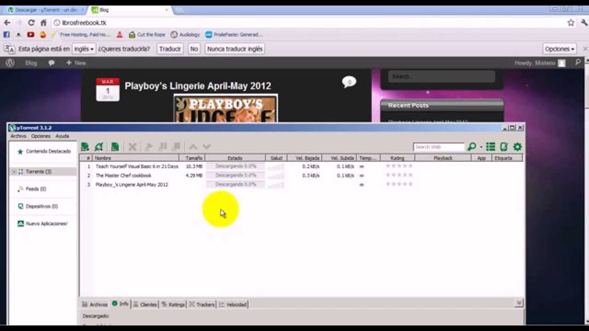Switch to the Trackers tab
Screen dimensions: 589x331
point(202,304)
